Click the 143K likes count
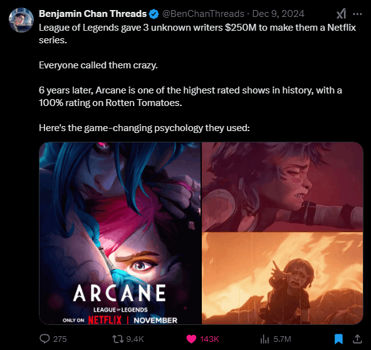The width and height of the screenshot is (371, 350). click(210, 339)
